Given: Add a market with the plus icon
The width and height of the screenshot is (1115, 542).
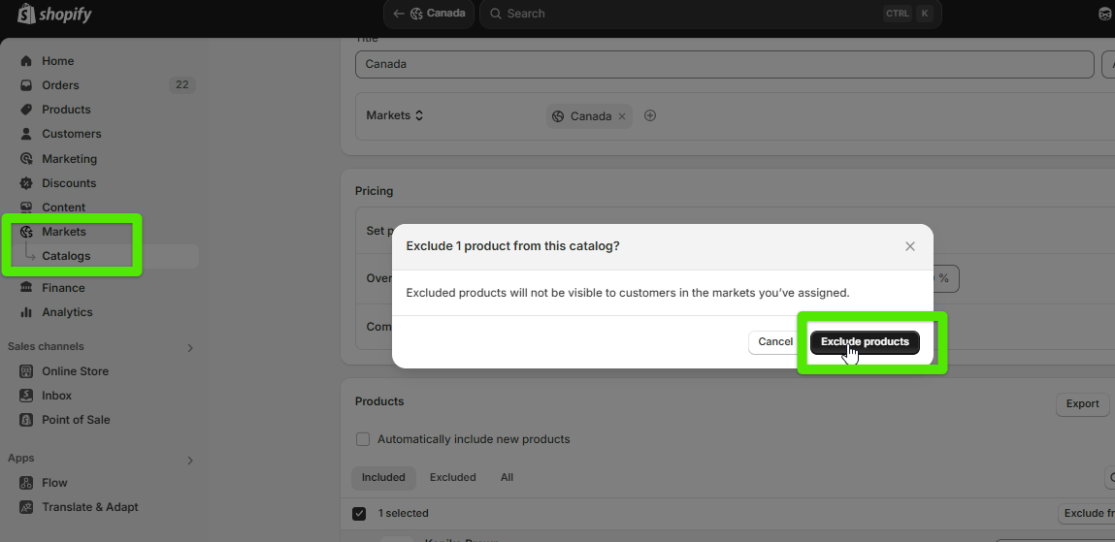Looking at the screenshot, I should point(650,115).
